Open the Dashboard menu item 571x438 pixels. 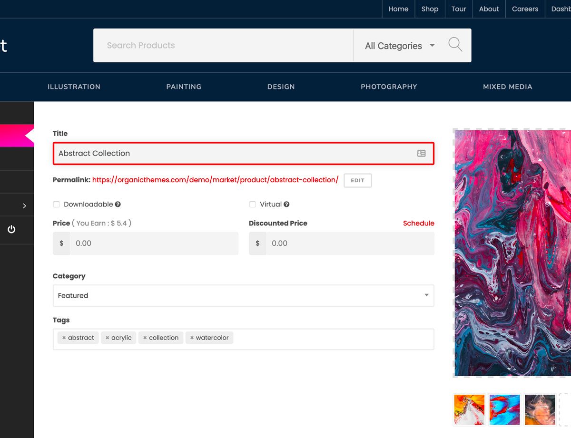tap(561, 9)
